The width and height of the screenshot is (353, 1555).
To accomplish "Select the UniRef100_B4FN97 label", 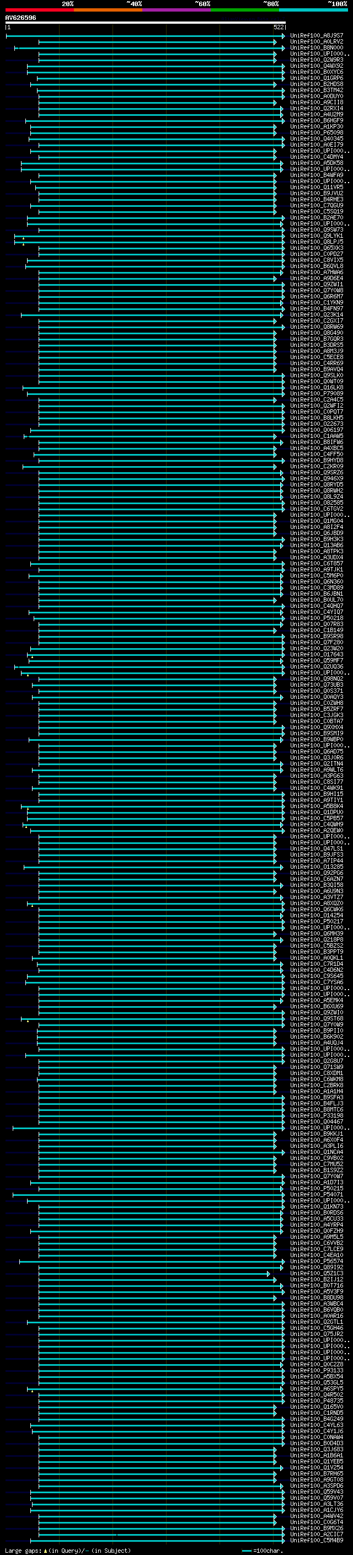I will coord(317,308).
